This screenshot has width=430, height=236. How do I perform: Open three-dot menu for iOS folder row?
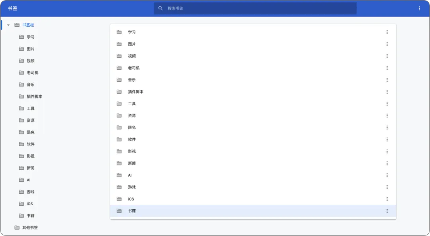point(387,199)
